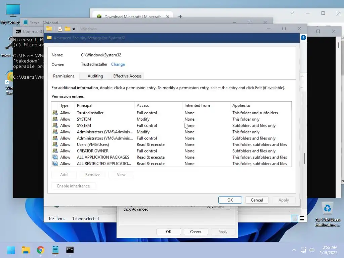344x258 pixels.
Task: Switch Explorer to details view icon
Action: [x=295, y=218]
